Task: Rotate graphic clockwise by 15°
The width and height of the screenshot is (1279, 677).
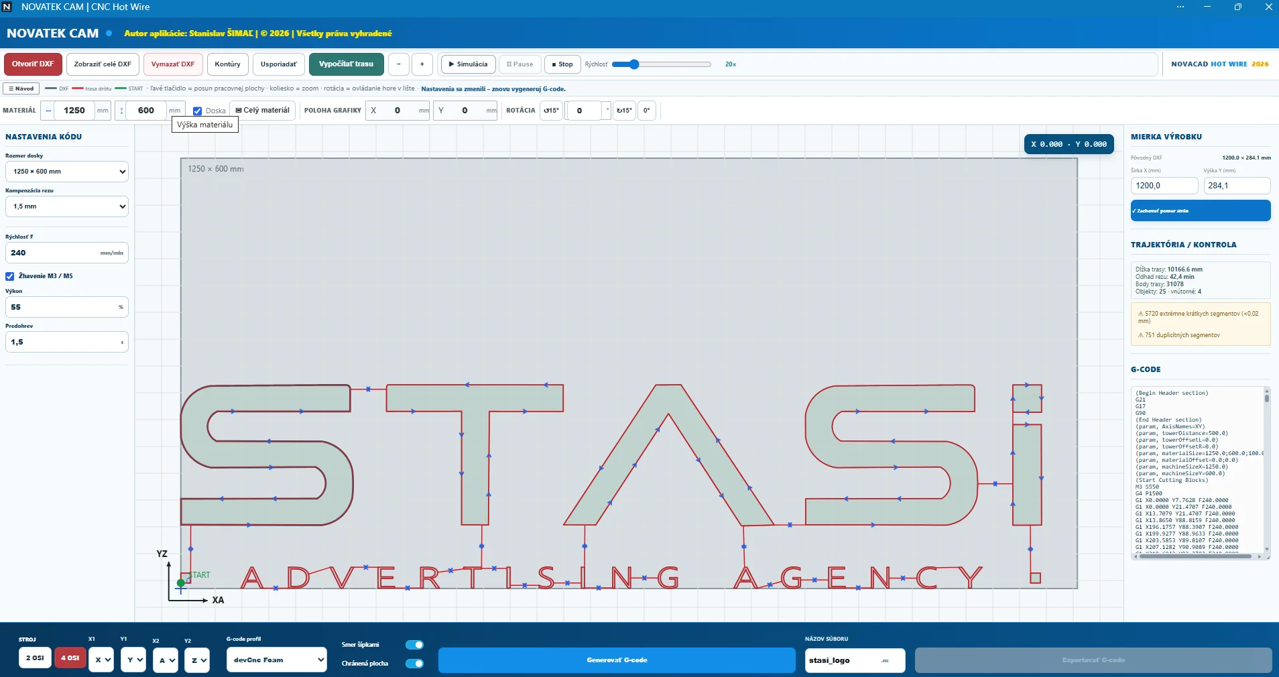Action: pyautogui.click(x=624, y=111)
